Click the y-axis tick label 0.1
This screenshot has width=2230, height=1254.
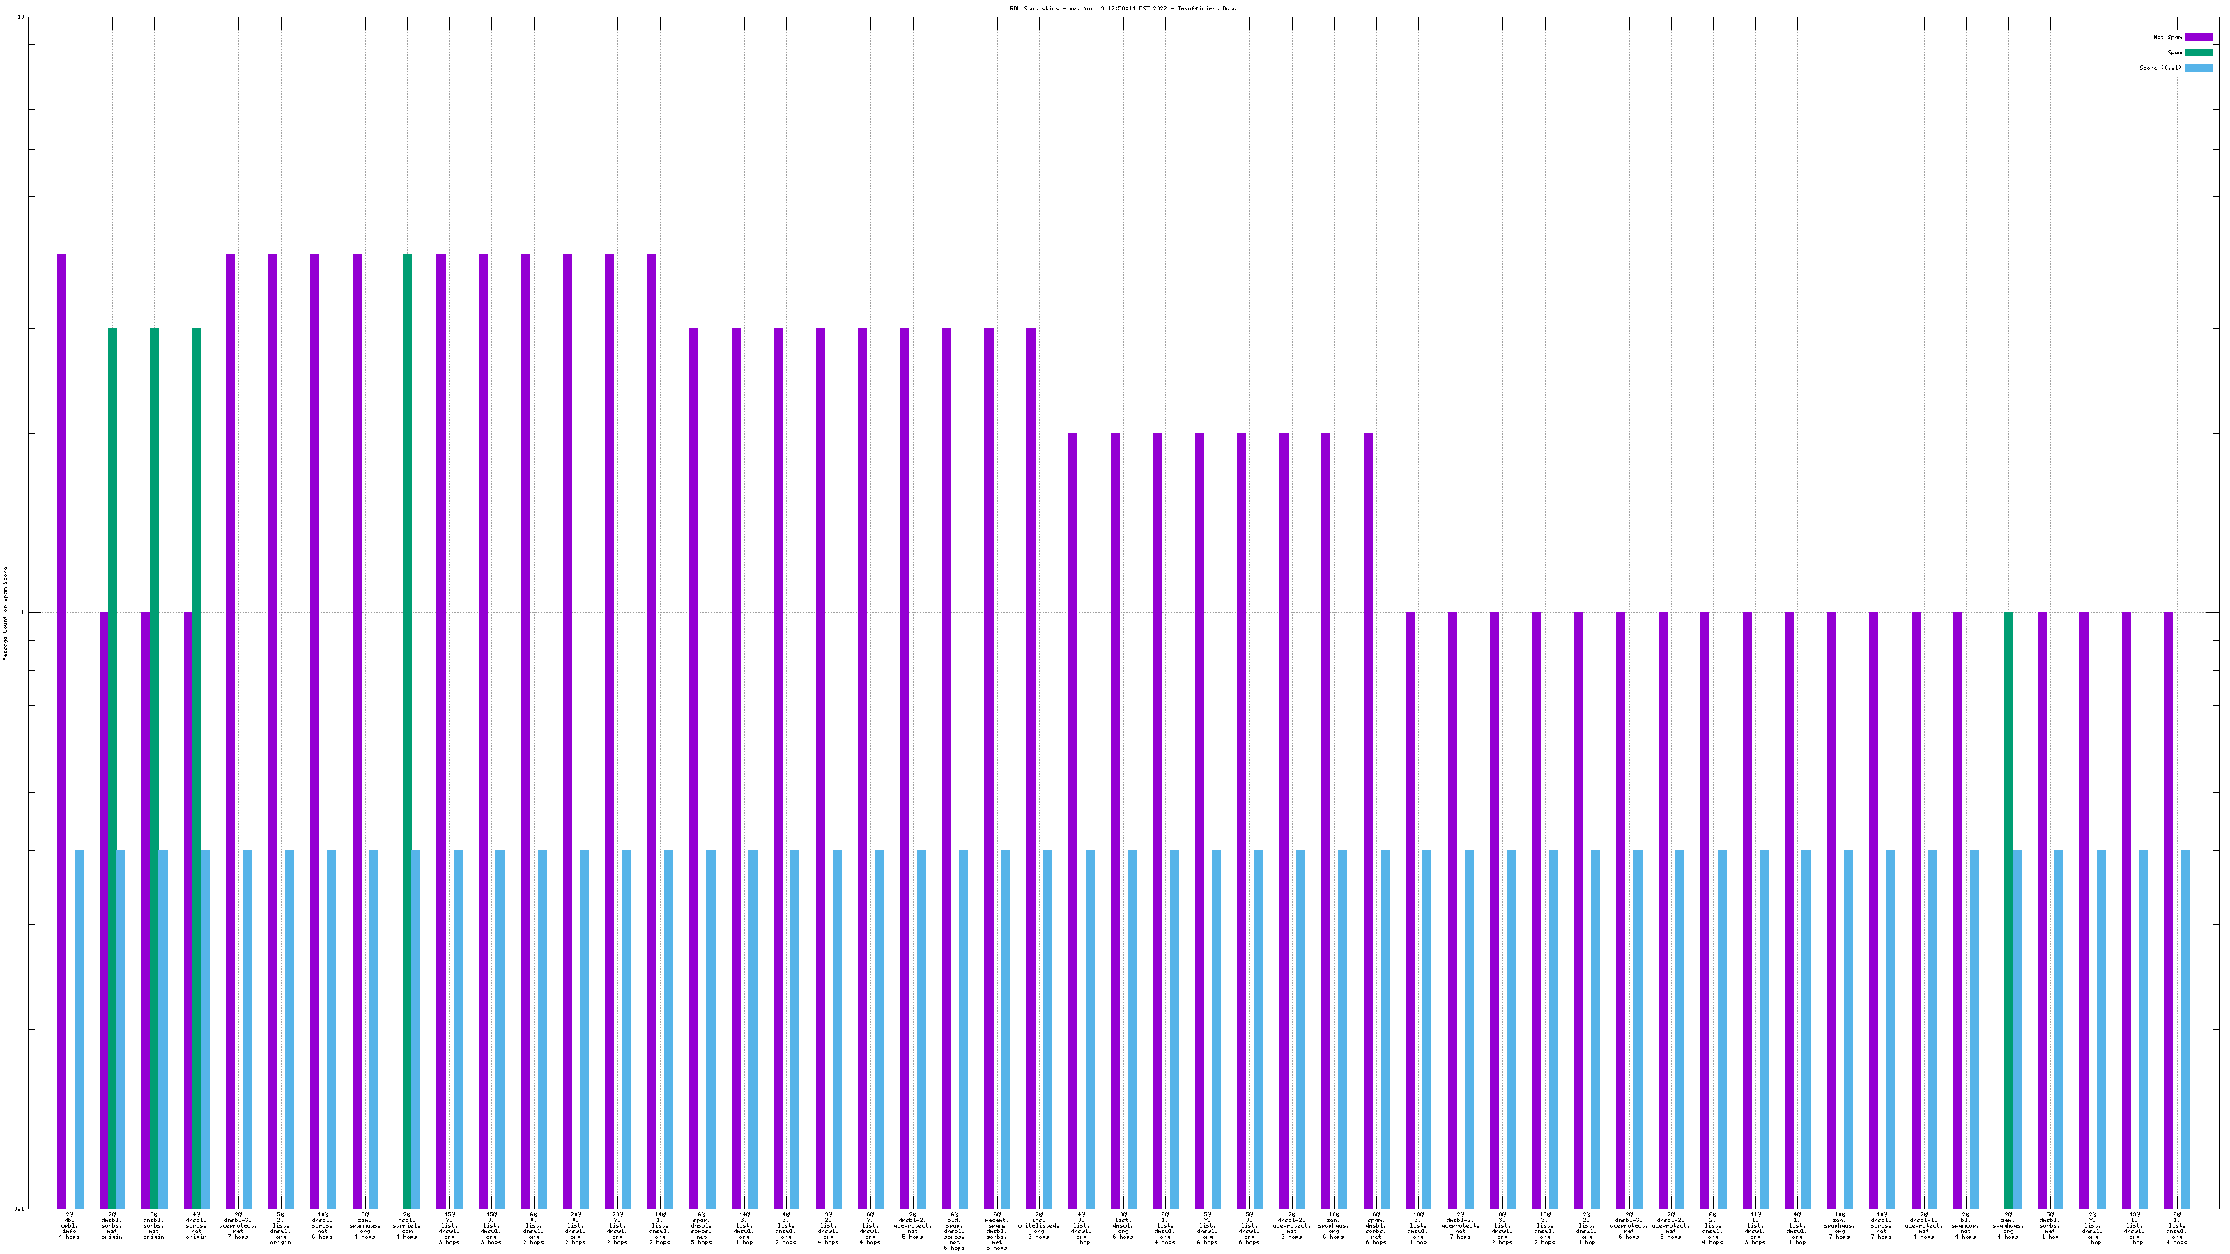click(19, 1209)
